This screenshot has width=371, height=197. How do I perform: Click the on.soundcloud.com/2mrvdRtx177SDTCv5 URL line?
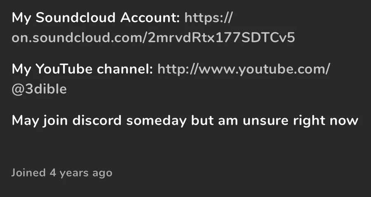click(153, 38)
